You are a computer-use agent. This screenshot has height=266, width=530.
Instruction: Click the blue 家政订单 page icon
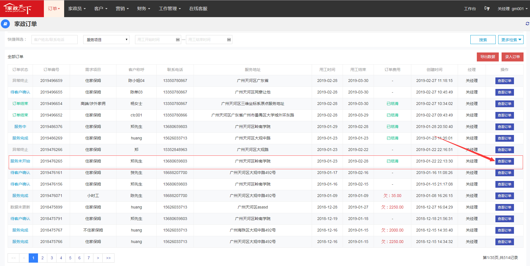tap(5, 24)
